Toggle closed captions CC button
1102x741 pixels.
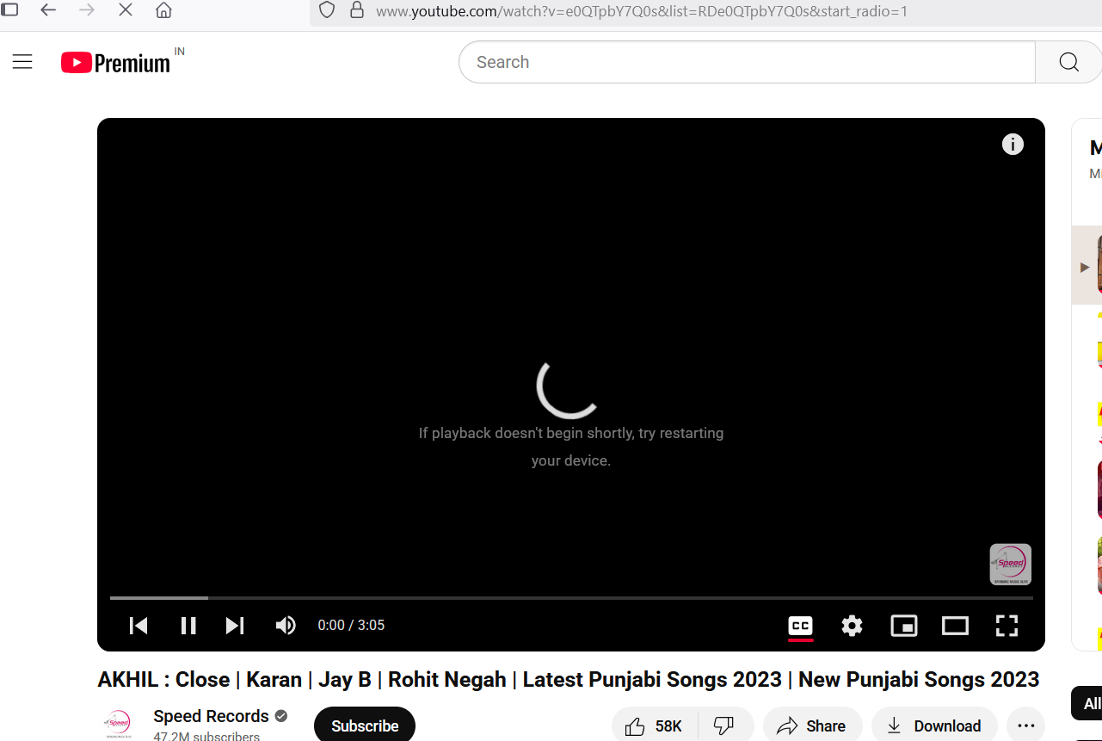click(x=801, y=626)
